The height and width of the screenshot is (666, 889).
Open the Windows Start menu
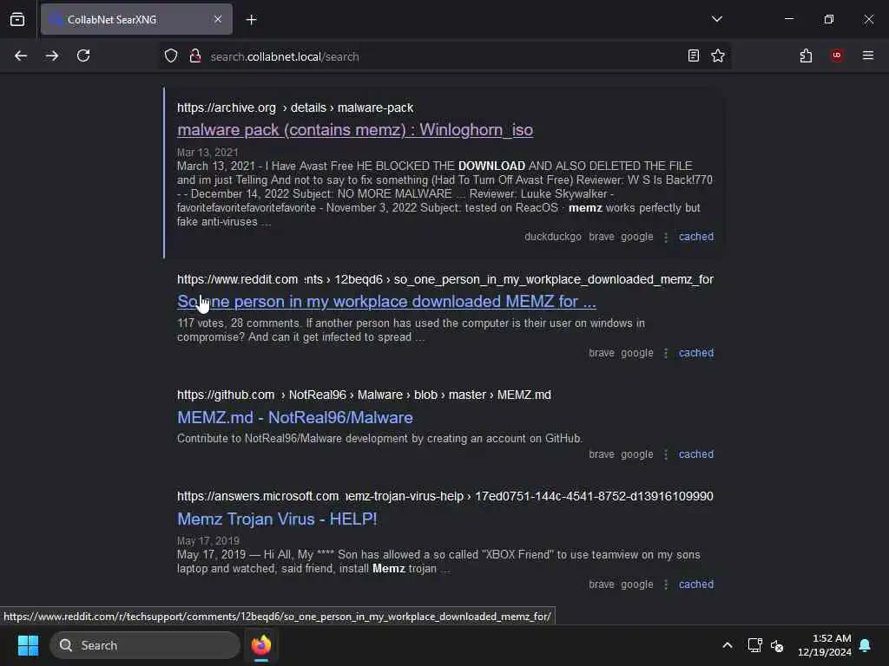click(28, 645)
